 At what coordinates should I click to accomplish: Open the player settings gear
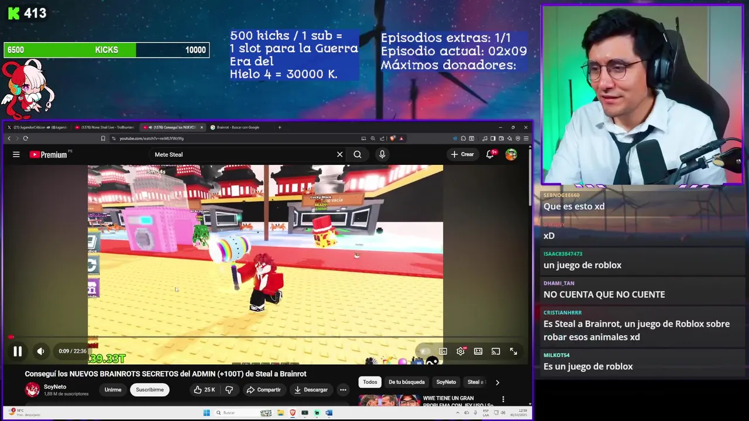(461, 351)
